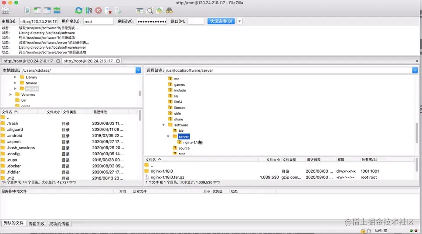Select the lib64 folder in remote tree
This screenshot has width=422, height=234.
pos(178,102)
